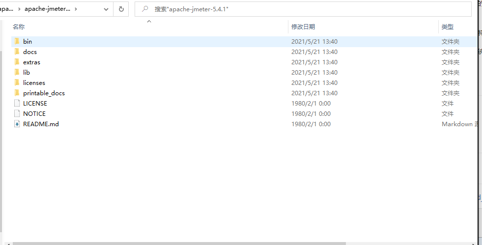The width and height of the screenshot is (482, 245).
Task: Sort files by 类型 column
Action: tap(448, 27)
